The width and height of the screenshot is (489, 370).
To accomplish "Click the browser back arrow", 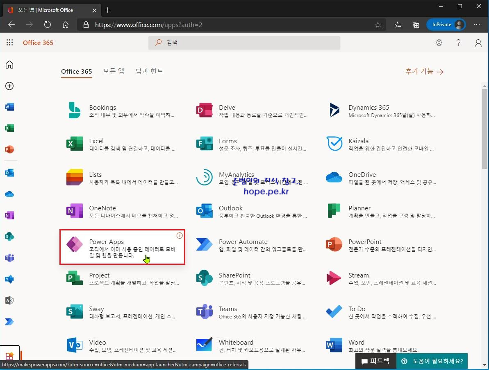I will 11,25.
